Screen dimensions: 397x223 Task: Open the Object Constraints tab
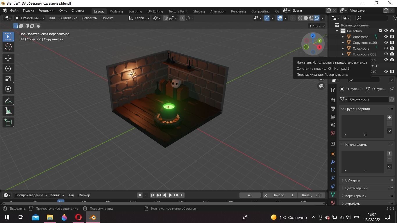click(333, 186)
